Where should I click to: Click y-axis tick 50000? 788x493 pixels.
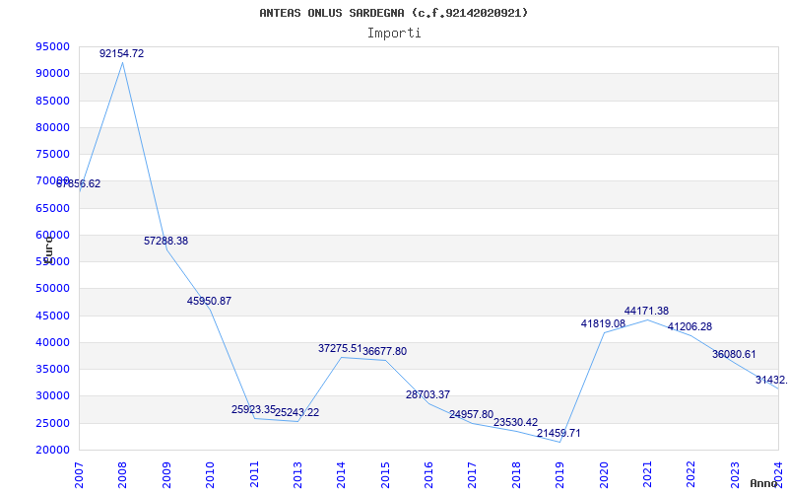click(53, 288)
